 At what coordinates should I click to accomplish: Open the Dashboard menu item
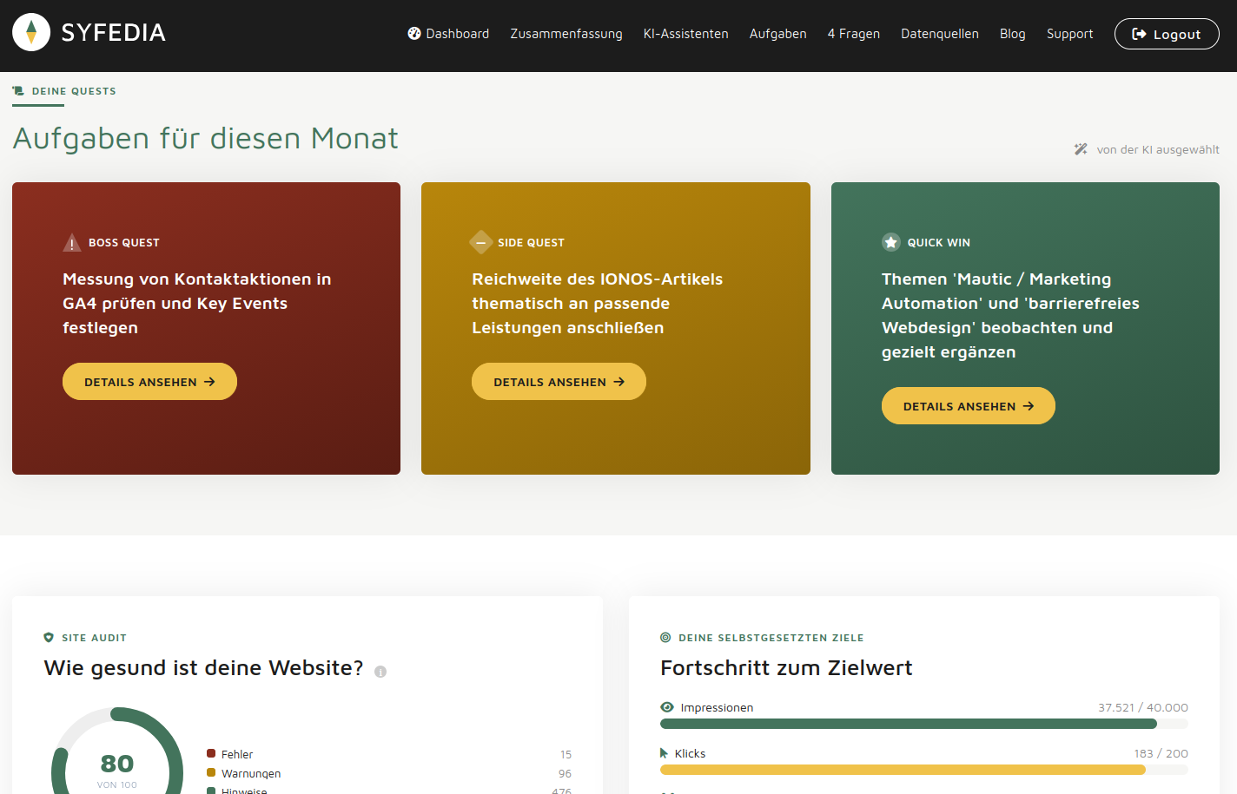[448, 34]
